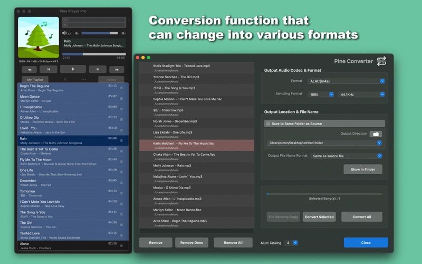Click the fast-forward button in Pine Player
Viewport: 422px width, 264px height.
coord(117,70)
